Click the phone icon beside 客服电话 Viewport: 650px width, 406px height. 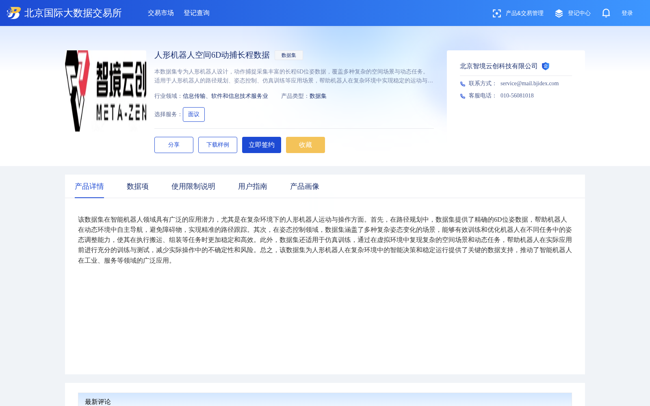463,96
